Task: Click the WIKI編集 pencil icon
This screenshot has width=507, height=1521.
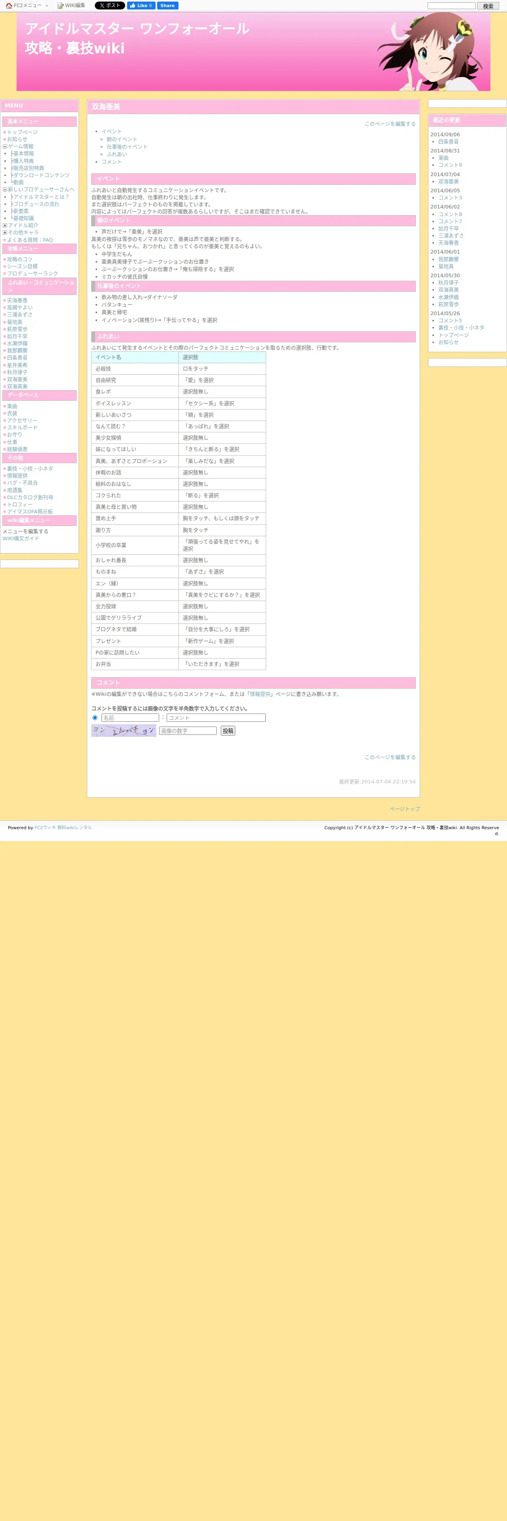Action: [60, 5]
